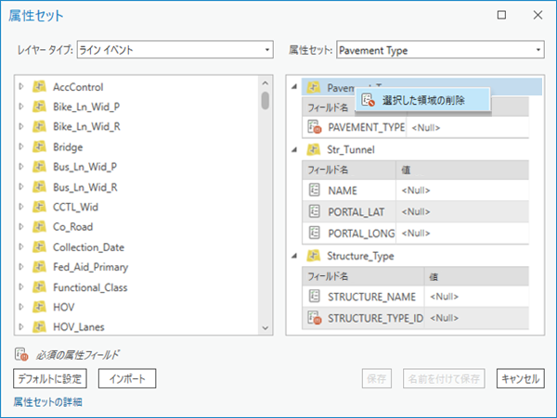Click the Bridge event layer icon
This screenshot has width=557, height=418.
(39, 146)
